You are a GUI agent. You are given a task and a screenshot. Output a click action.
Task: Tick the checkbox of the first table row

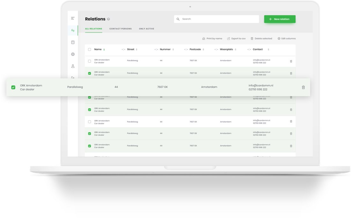(x=90, y=61)
